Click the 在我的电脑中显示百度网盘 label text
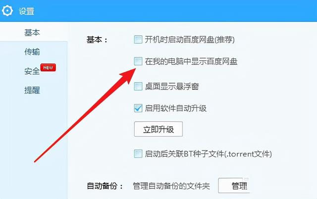 [191, 61]
